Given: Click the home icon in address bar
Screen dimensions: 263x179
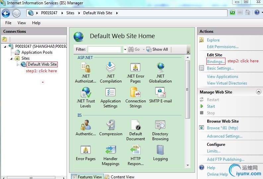Looking at the screenshot, I should pos(248,12).
